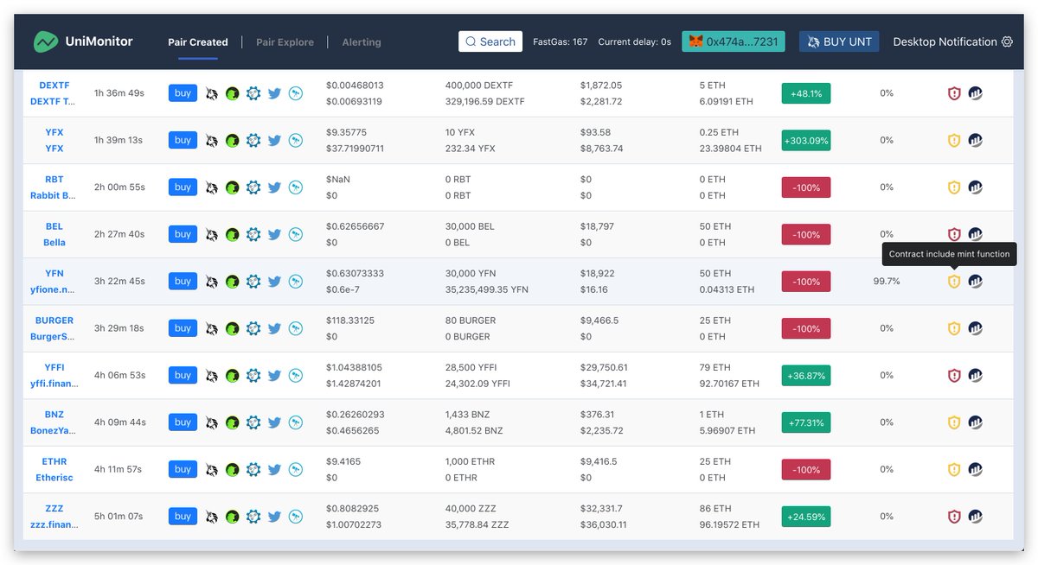Click red shield warning for YFFI
The width and height of the screenshot is (1038, 565).
954,376
